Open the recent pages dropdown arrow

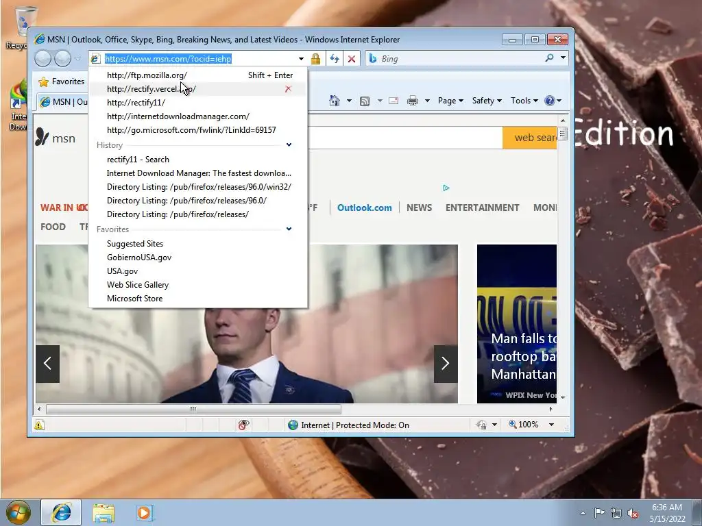77,59
